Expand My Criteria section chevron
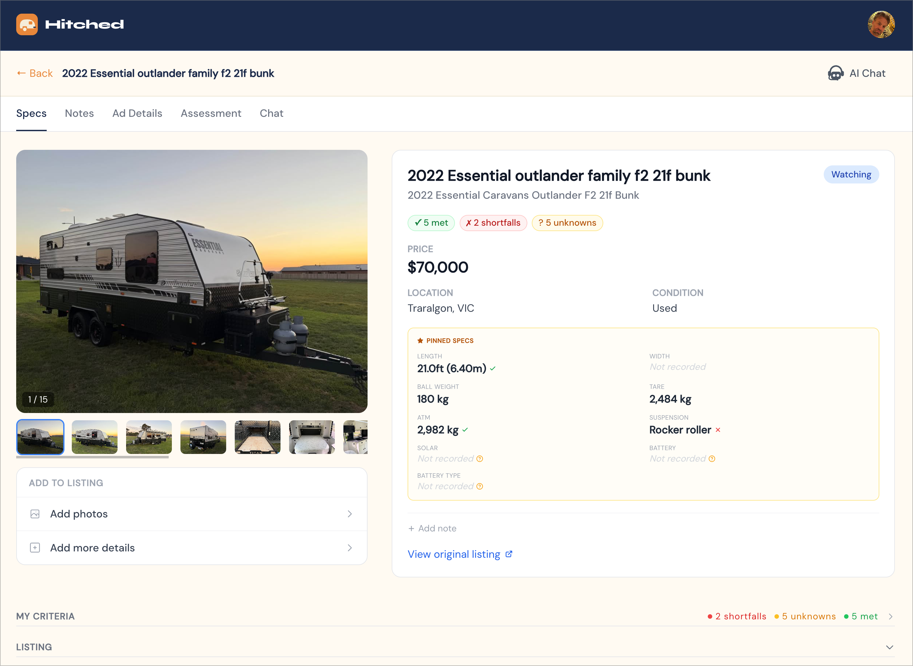 coord(890,617)
